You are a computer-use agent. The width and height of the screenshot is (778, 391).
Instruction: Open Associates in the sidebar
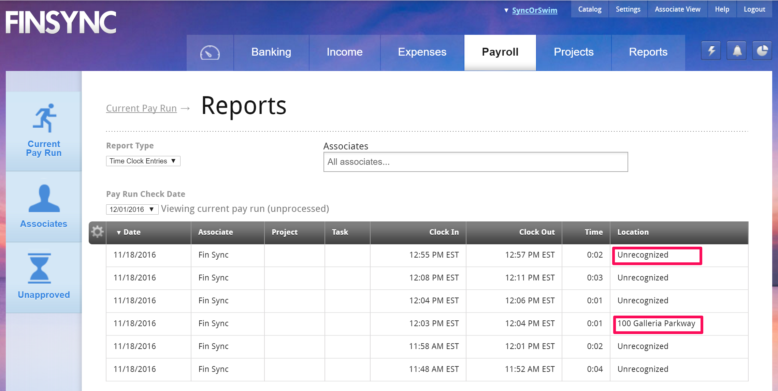[44, 206]
